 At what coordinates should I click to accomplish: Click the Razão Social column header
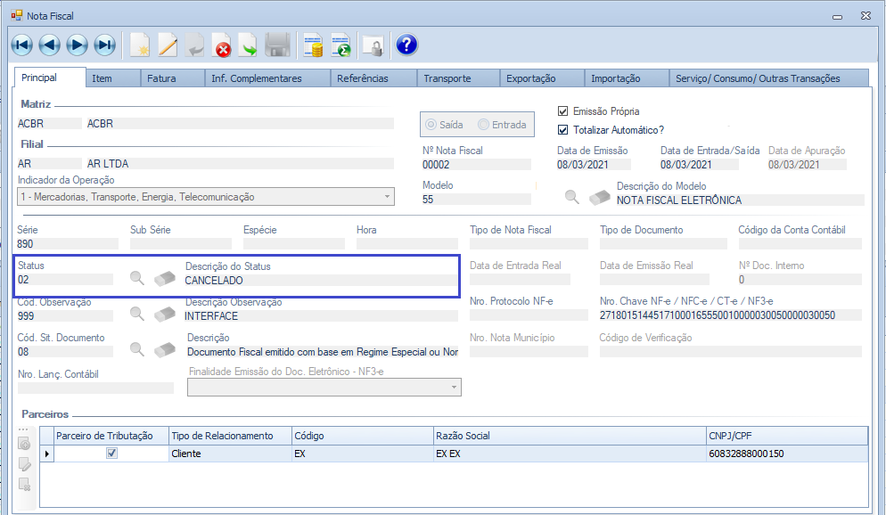tap(569, 436)
